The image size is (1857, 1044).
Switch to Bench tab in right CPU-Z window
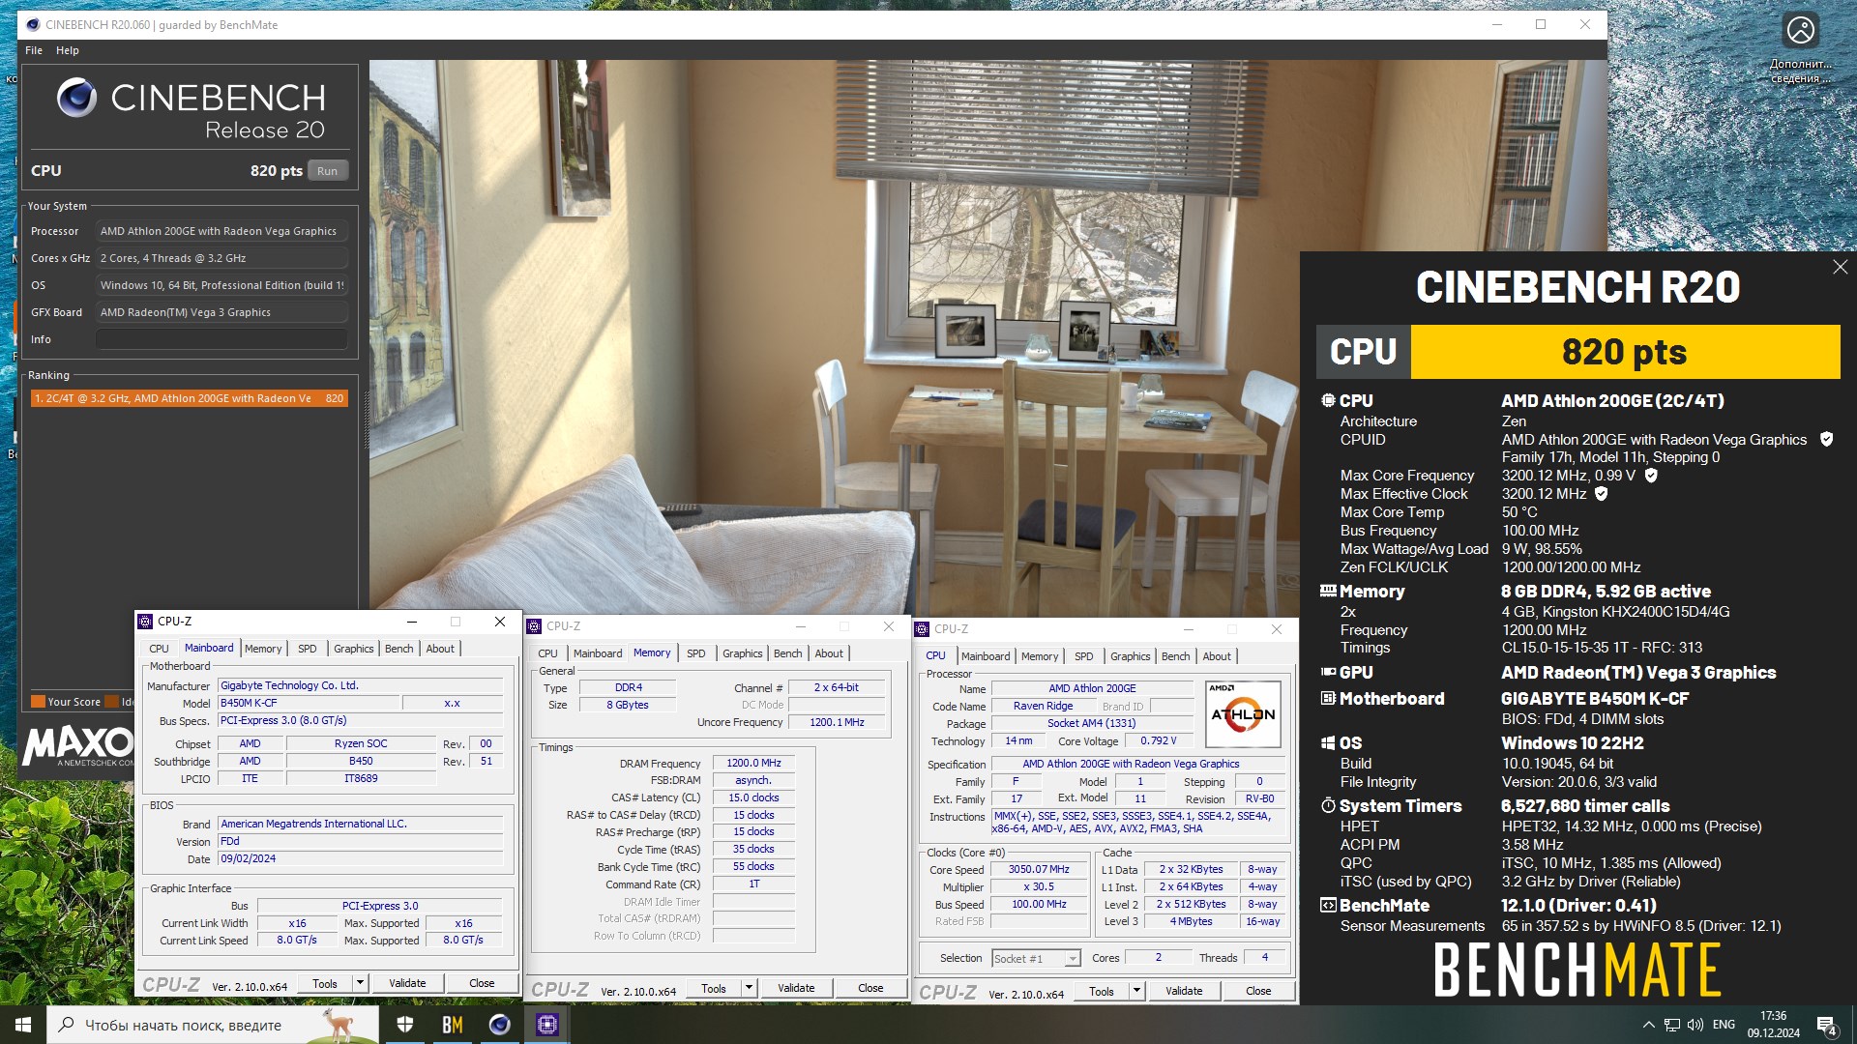point(1175,656)
